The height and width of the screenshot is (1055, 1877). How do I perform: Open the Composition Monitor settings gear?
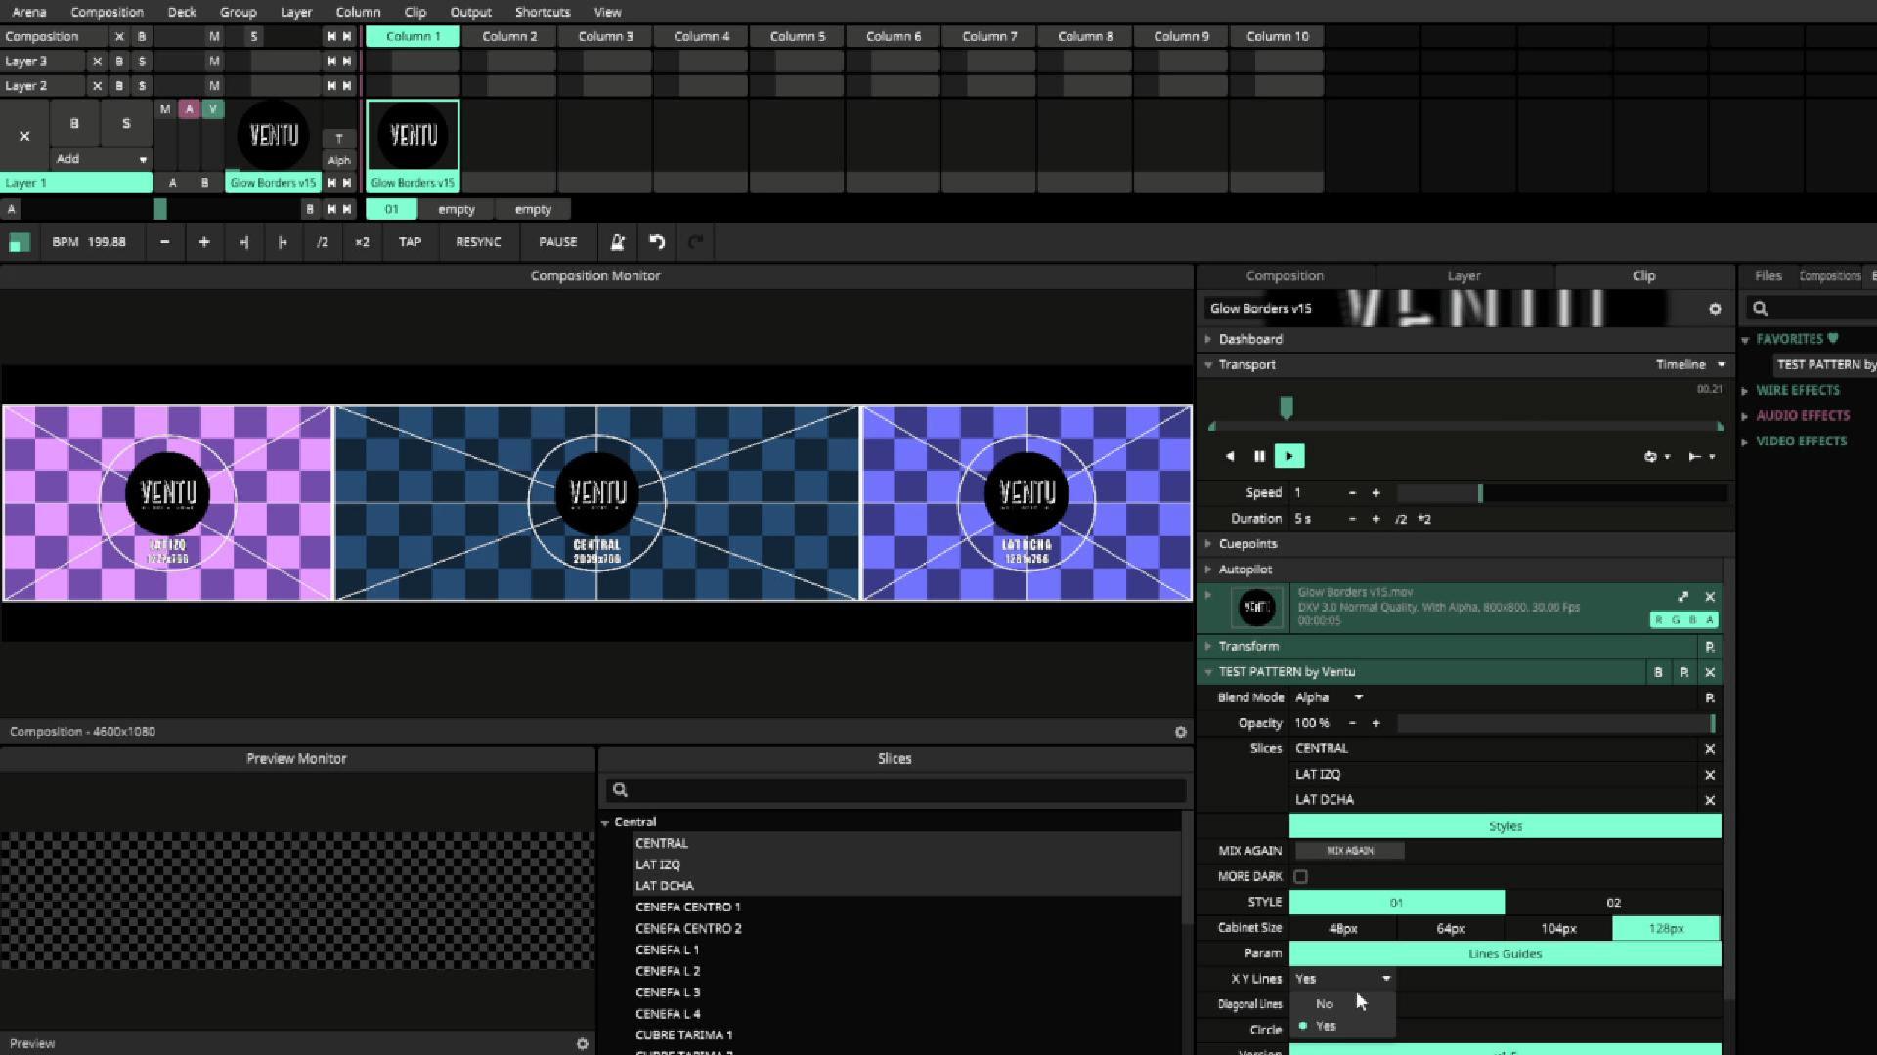pyautogui.click(x=1180, y=732)
